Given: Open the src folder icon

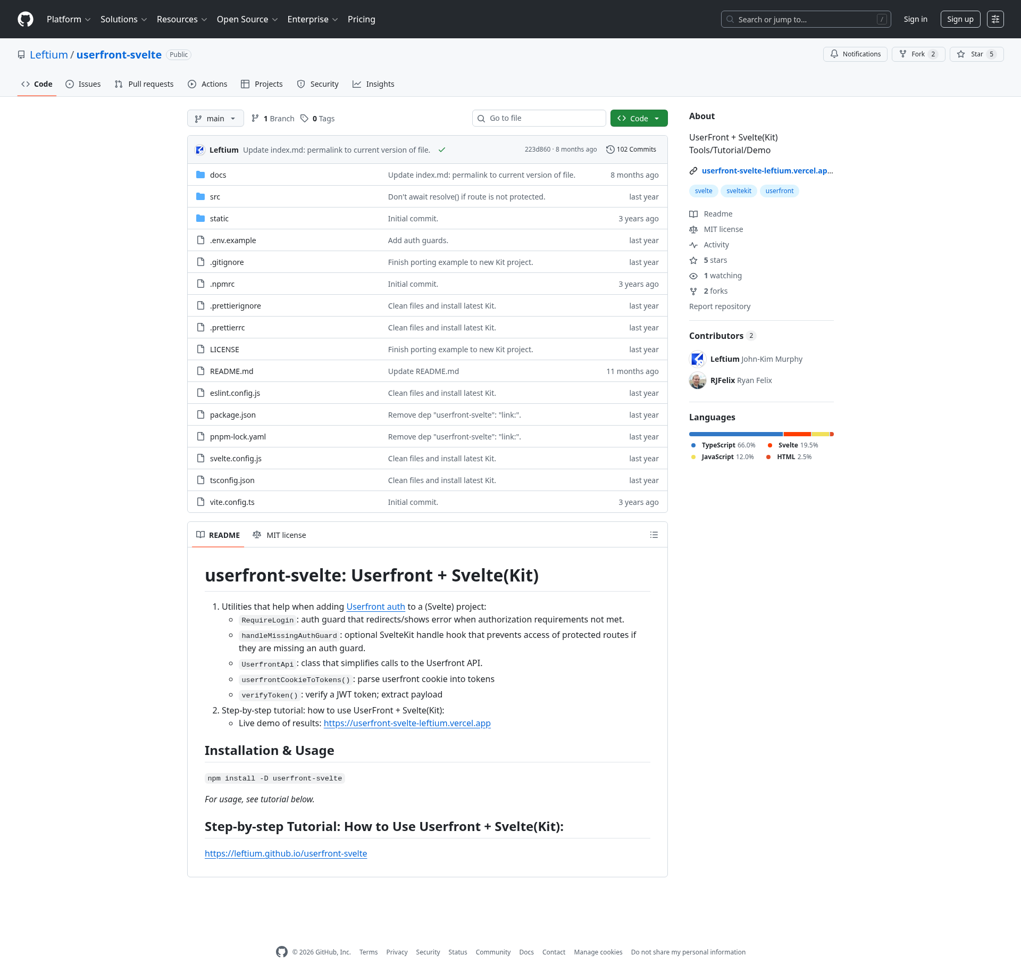Looking at the screenshot, I should tap(200, 196).
